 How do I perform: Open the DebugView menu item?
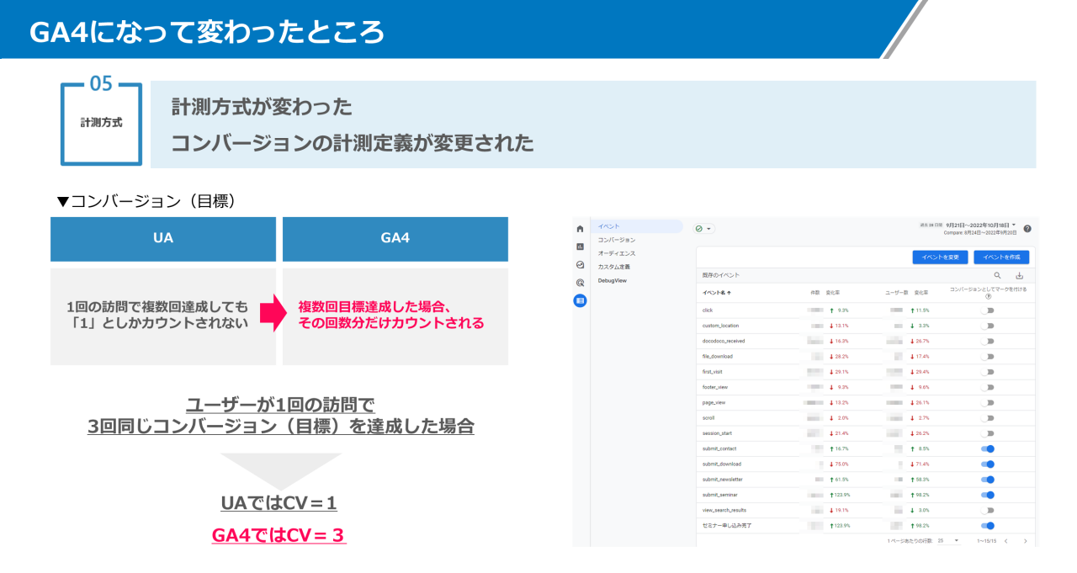(613, 280)
